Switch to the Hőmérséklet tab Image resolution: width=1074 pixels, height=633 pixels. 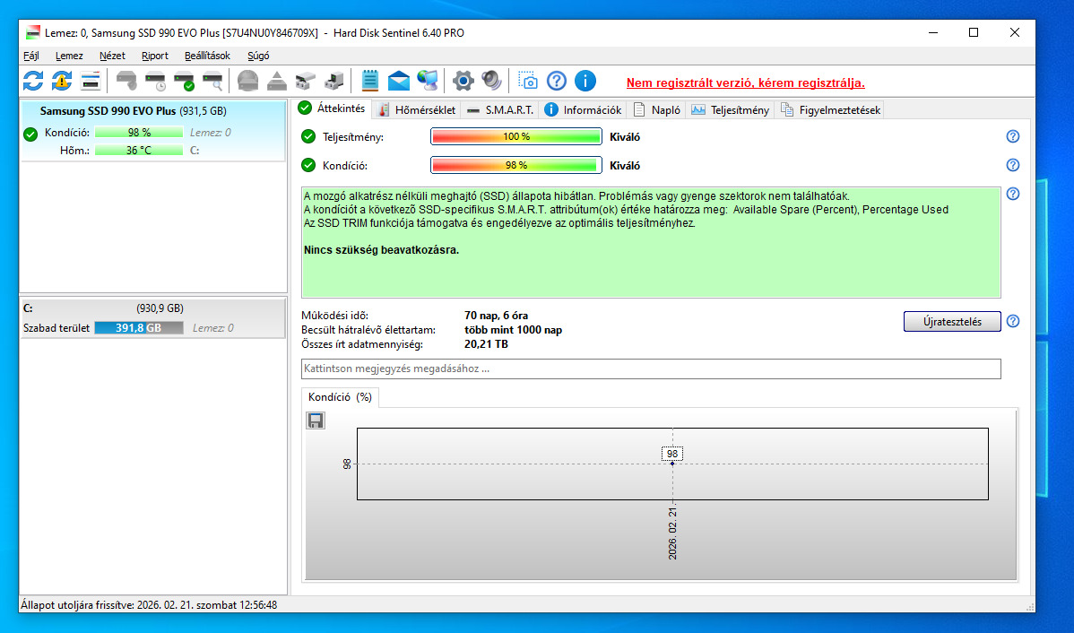417,109
